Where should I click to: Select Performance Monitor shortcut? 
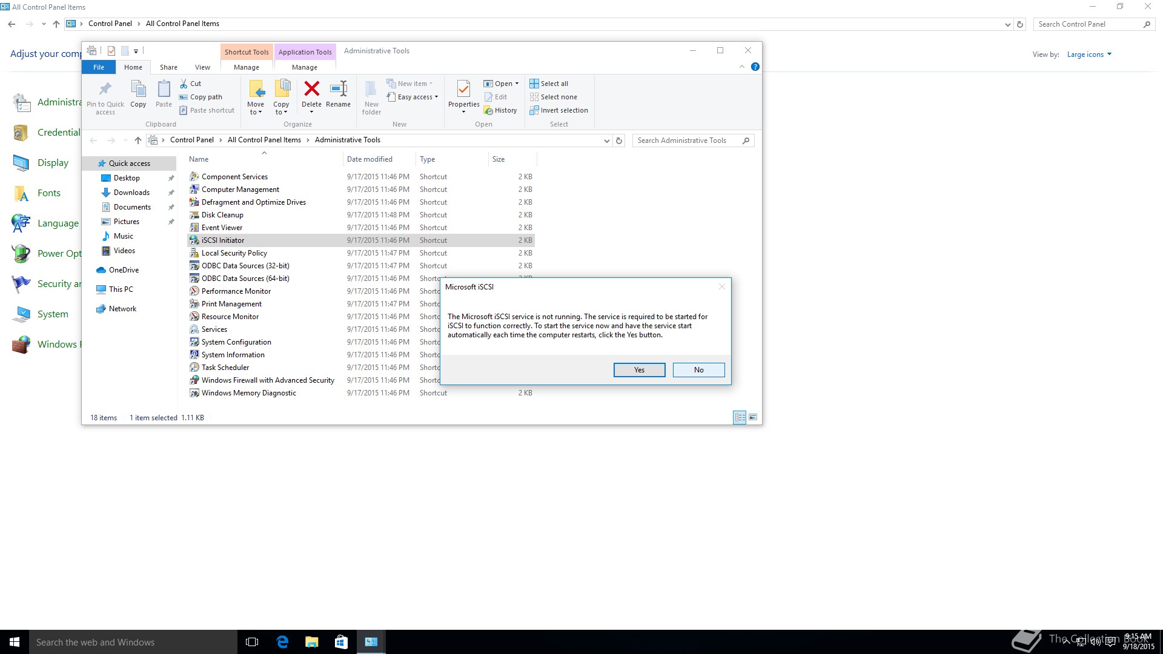coord(236,291)
